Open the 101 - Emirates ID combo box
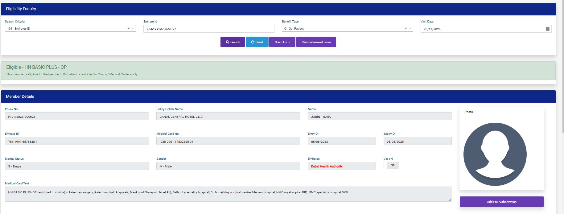 coord(65,28)
